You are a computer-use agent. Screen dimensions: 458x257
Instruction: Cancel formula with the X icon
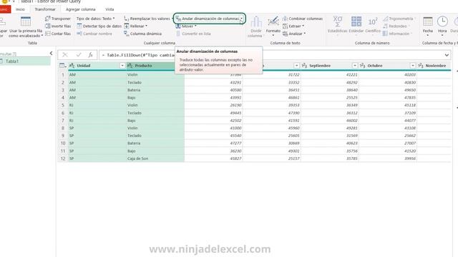tap(65, 55)
